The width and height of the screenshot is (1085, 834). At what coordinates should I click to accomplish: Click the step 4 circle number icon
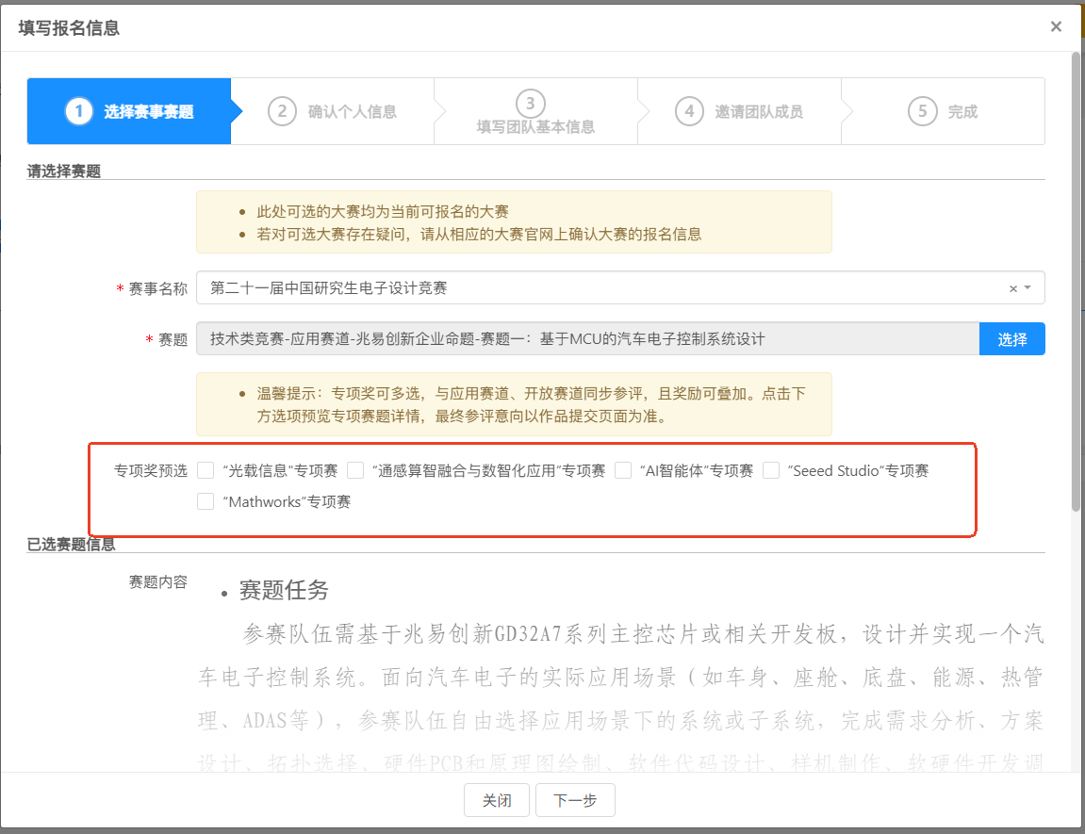(x=689, y=111)
